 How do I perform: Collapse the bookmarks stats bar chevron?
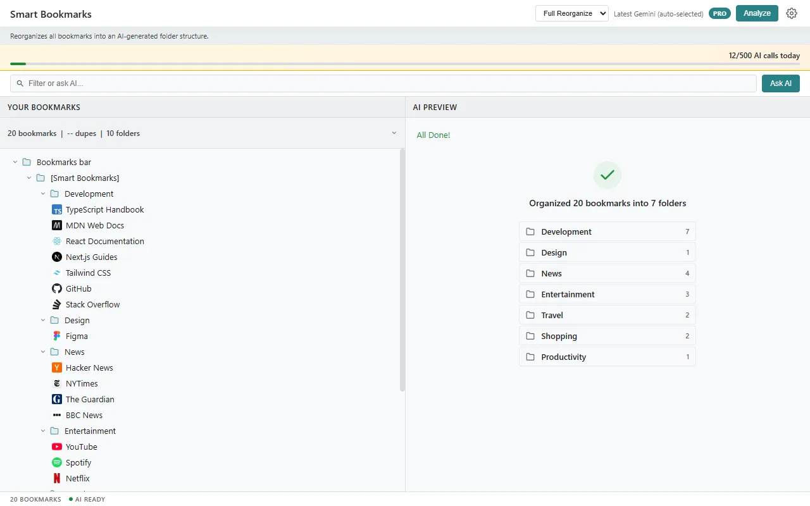(394, 133)
